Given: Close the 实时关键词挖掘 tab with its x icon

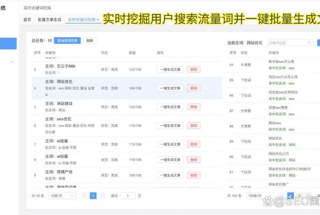Looking at the screenshot, I should (98, 20).
